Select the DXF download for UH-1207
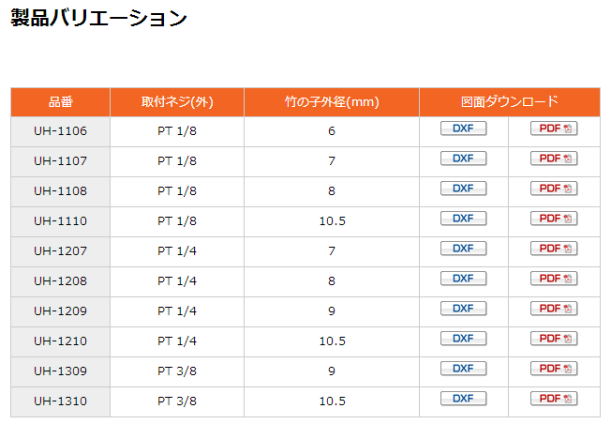 463,249
